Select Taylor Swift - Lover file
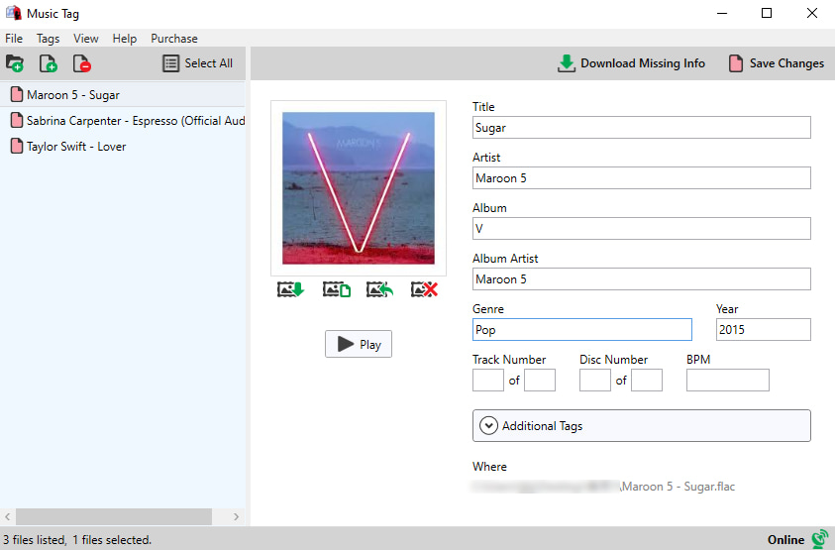Viewport: 835px width, 550px height. [123, 147]
